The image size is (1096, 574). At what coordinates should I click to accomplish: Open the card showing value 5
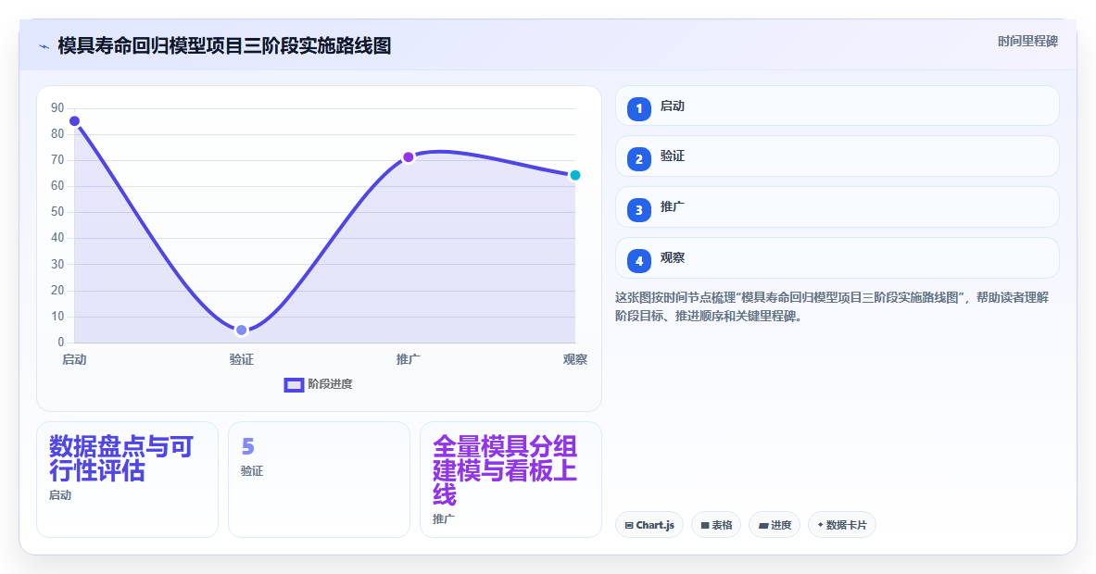(319, 480)
